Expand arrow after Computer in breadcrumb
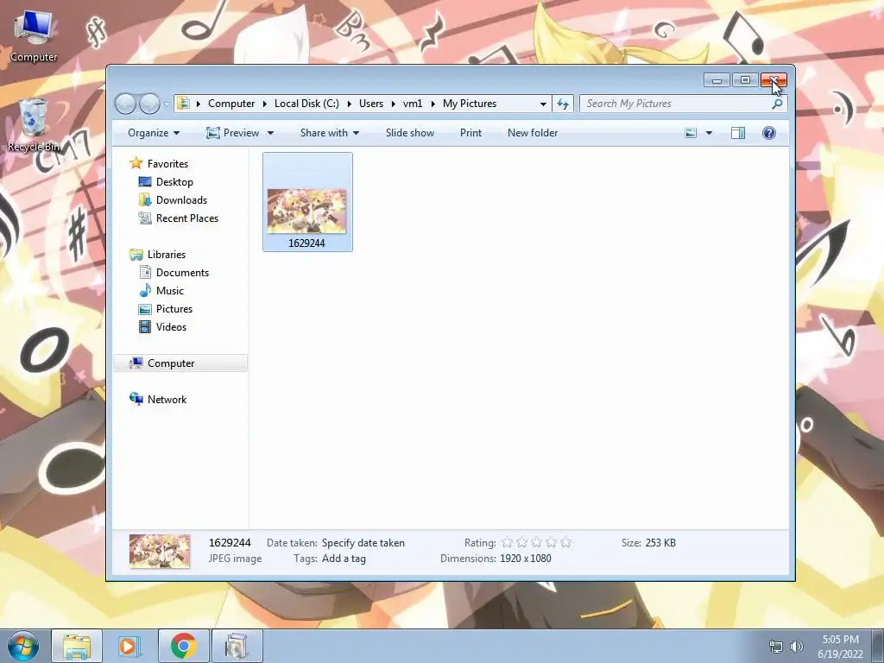 coord(264,104)
